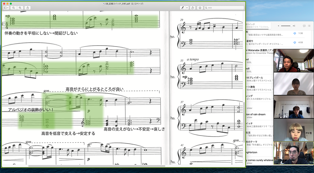Toggle the lyrics speech-bubble button

pos(304,26)
